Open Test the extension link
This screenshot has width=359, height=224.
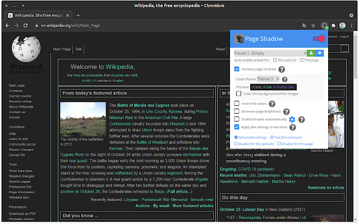point(286,137)
